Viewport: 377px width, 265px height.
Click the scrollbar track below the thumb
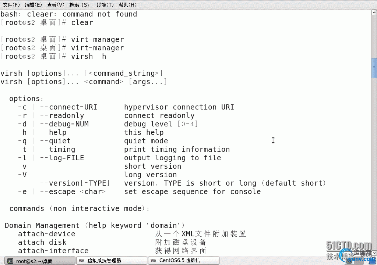coord(374,165)
